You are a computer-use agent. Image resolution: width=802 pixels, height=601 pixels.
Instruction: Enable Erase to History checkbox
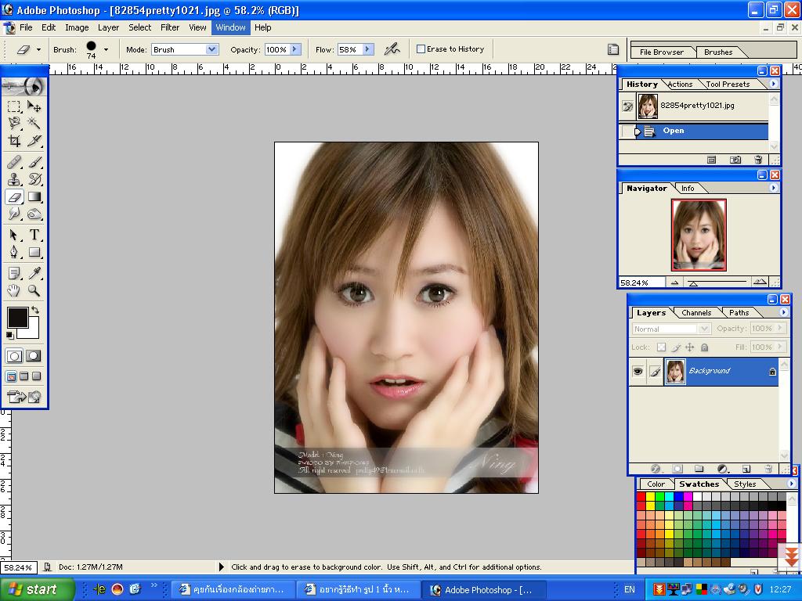421,49
